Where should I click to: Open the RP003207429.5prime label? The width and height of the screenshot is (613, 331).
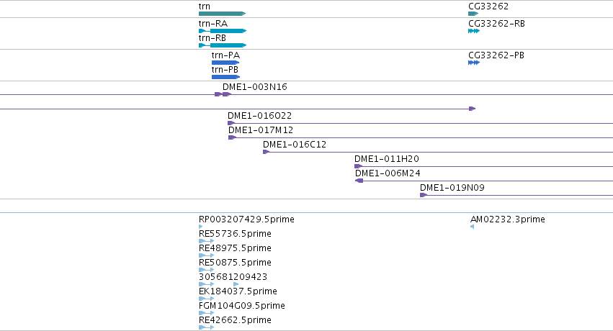(x=246, y=219)
